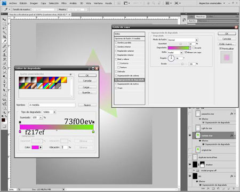Select the Lasso tool
240x192 pixels.
pyautogui.click(x=4, y=28)
